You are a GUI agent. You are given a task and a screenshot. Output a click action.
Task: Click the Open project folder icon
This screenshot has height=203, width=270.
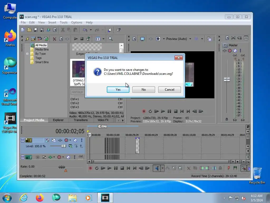click(x=29, y=30)
